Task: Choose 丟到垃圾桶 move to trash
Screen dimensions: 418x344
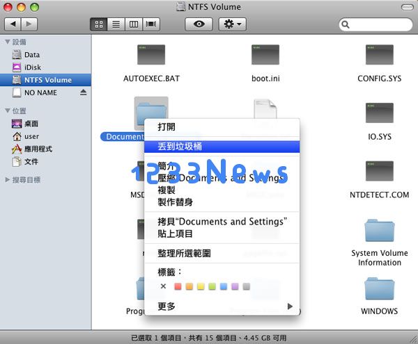Action: tap(222, 147)
